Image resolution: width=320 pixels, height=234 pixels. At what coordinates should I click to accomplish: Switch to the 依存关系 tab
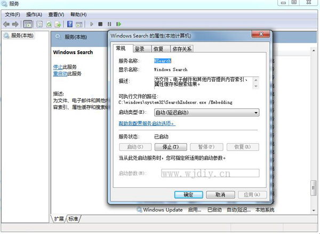182,49
